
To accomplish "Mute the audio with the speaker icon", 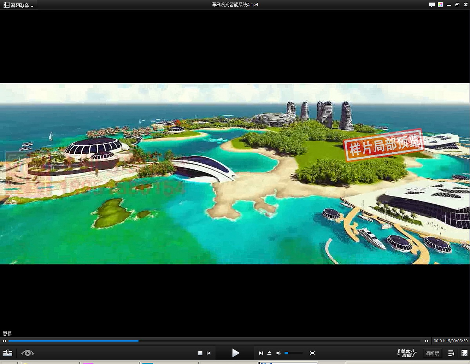I will [278, 353].
